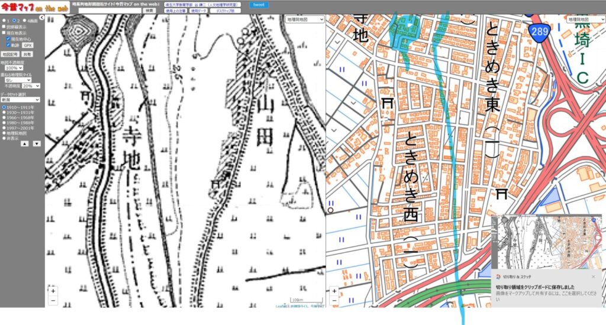This screenshot has height=325, width=606.
Task: Click the 今昔マップ on the web logo
Action: click(x=35, y=7)
